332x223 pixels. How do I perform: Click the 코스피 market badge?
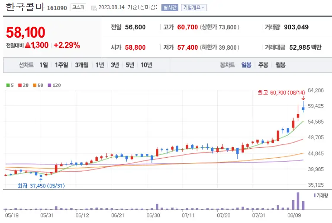78,7
